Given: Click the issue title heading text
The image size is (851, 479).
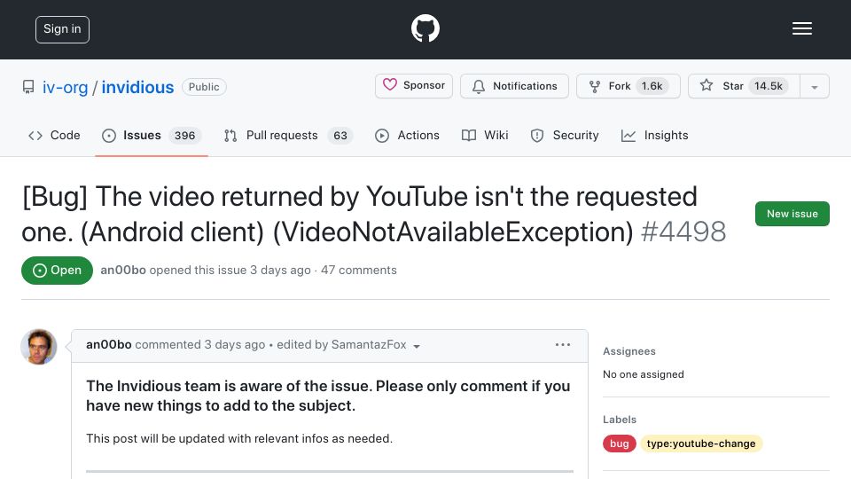Looking at the screenshot, I should tap(359, 214).
